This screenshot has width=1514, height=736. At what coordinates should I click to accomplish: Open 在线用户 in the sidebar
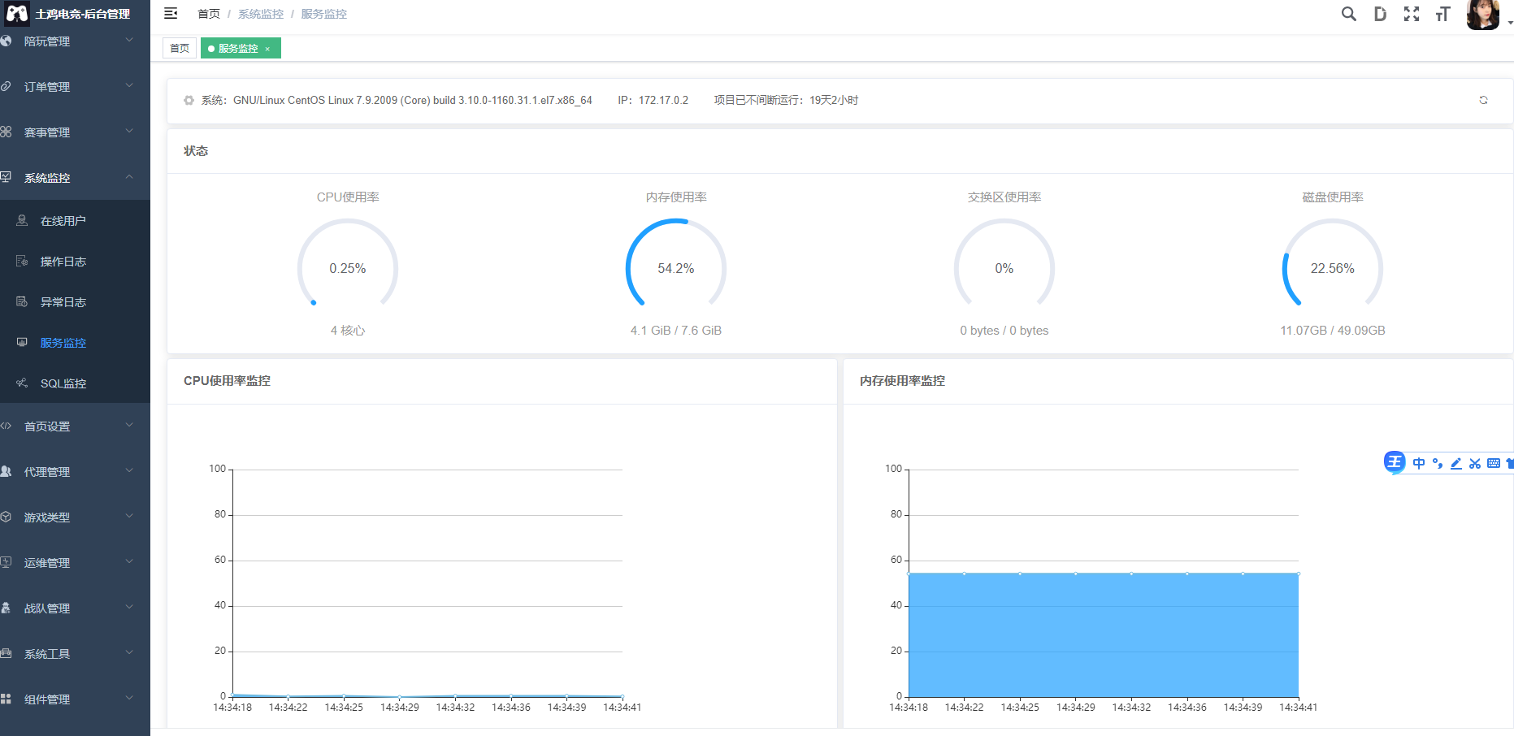(x=63, y=221)
